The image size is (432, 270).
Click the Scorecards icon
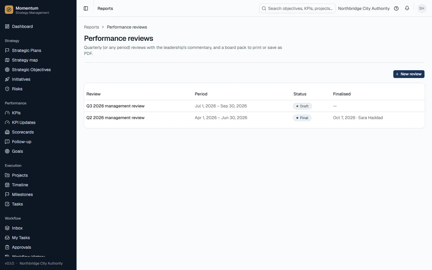(x=7, y=132)
